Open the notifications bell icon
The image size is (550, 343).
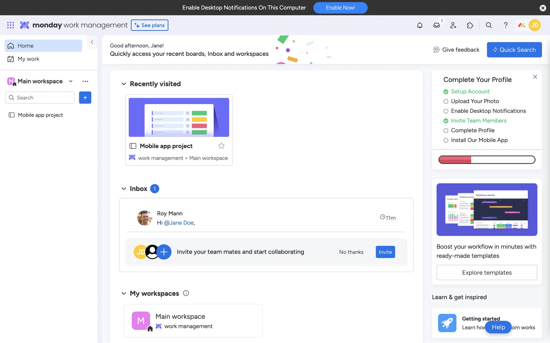(x=420, y=25)
